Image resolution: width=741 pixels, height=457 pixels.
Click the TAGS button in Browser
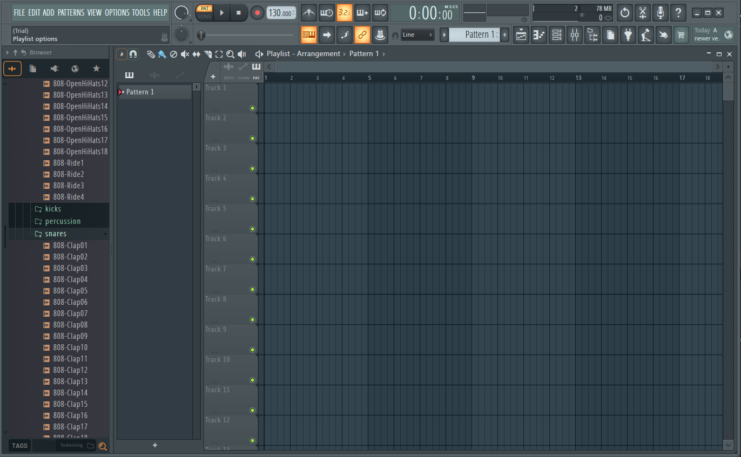(x=19, y=446)
